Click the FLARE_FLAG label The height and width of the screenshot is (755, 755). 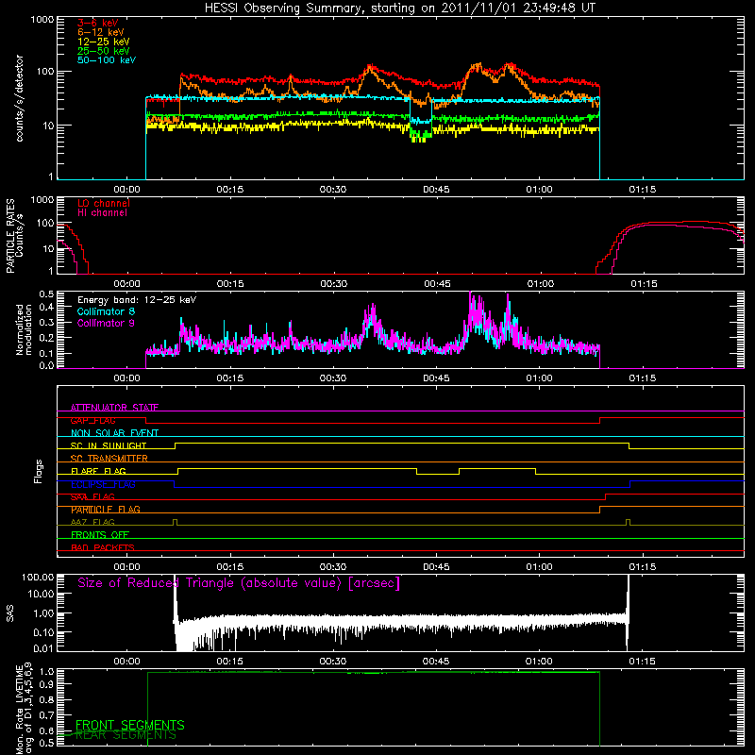click(98, 471)
